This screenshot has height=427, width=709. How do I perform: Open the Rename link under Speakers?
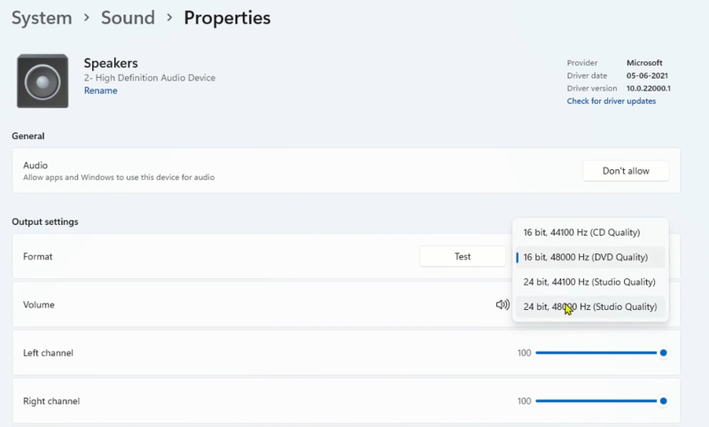coord(100,90)
